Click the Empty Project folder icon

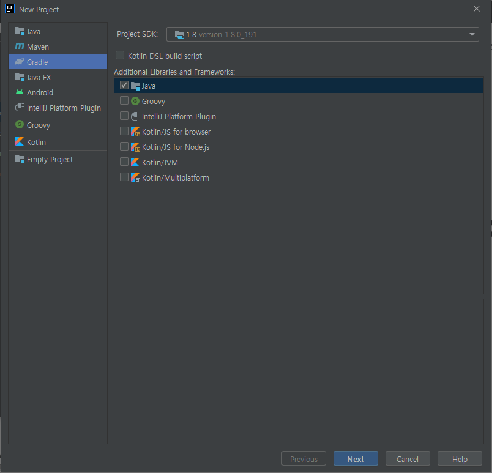click(x=20, y=159)
